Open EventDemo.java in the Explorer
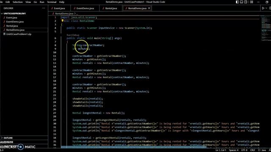 pos(15,22)
